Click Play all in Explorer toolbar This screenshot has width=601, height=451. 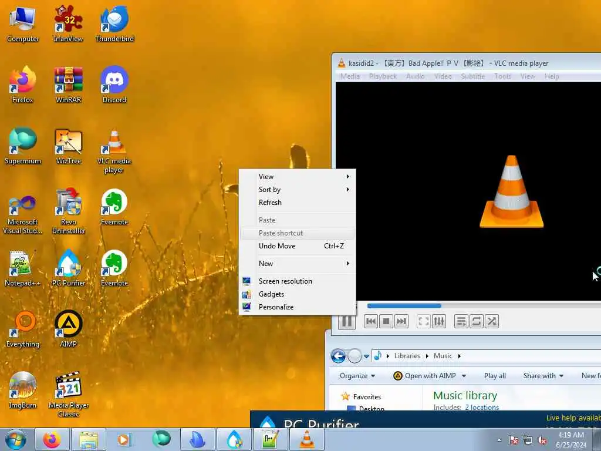(x=495, y=376)
